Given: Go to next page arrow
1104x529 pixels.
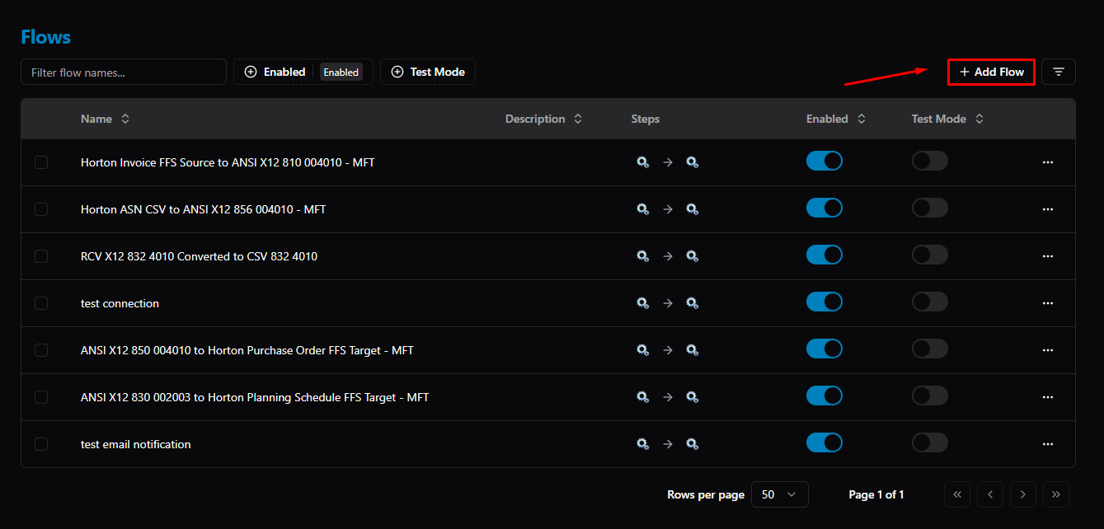Looking at the screenshot, I should tap(1023, 494).
